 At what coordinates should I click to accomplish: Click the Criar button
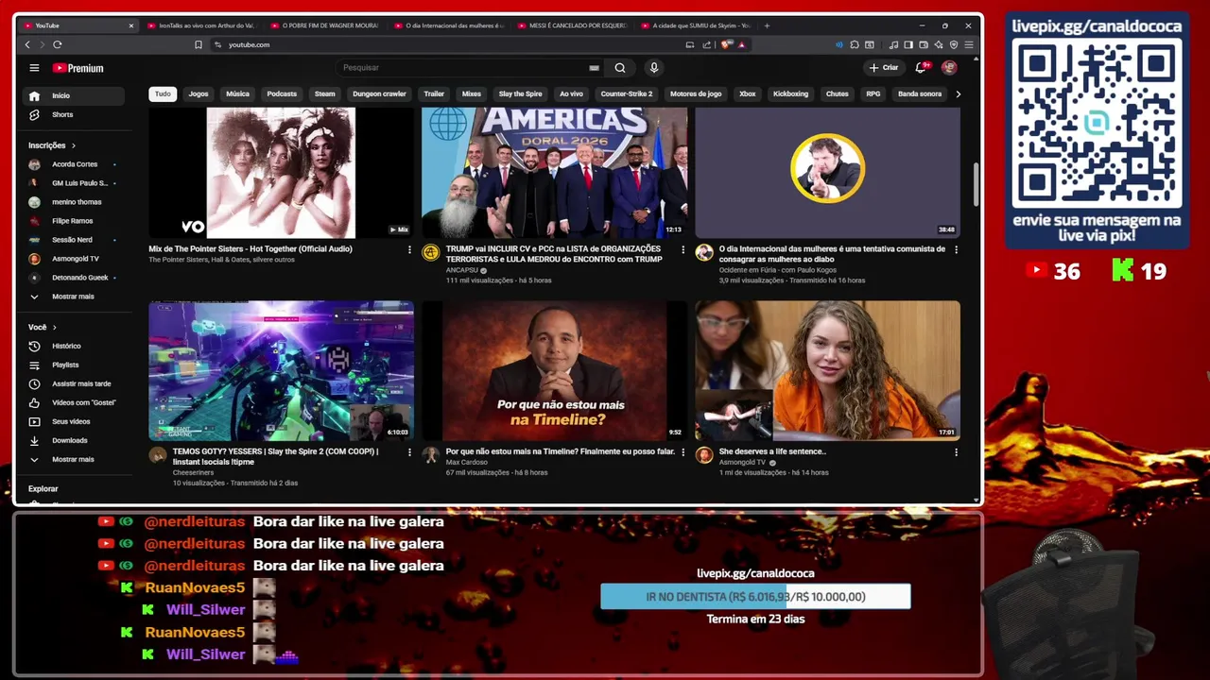(x=884, y=68)
